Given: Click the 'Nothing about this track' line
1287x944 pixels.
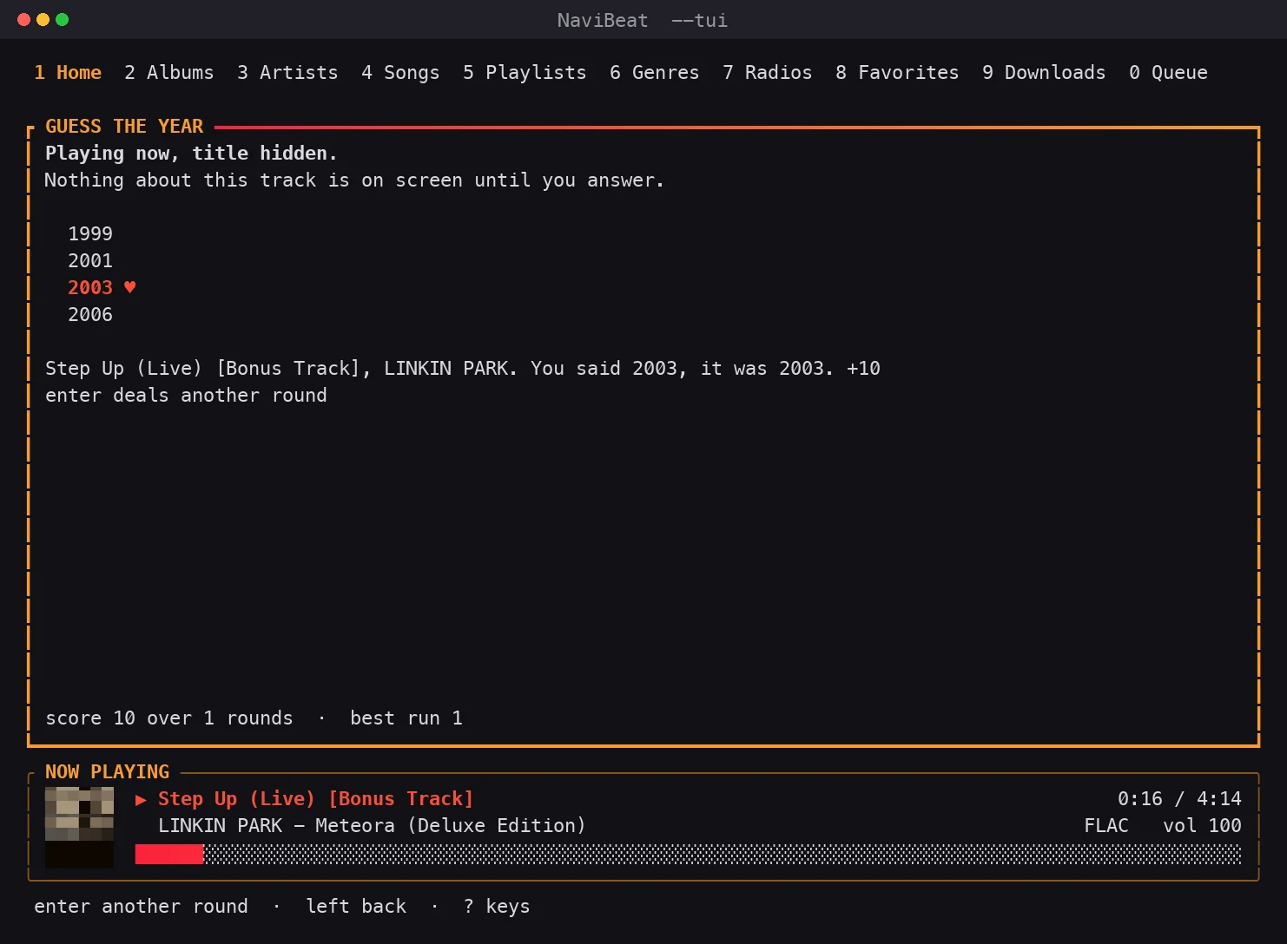Looking at the screenshot, I should tap(354, 180).
